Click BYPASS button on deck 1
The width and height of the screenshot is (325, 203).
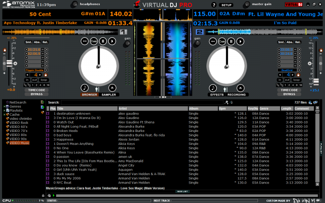(37, 94)
